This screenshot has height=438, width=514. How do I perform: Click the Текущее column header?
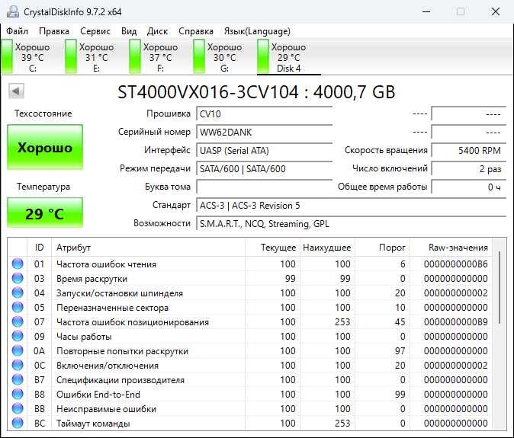point(273,247)
